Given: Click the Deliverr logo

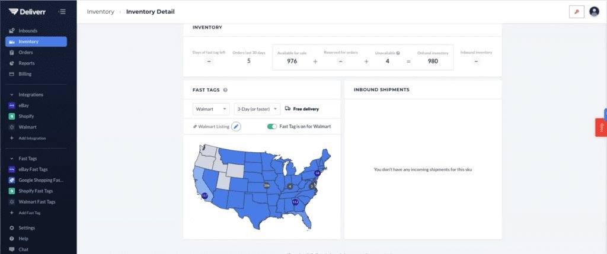Looking at the screenshot, I should tap(27, 12).
